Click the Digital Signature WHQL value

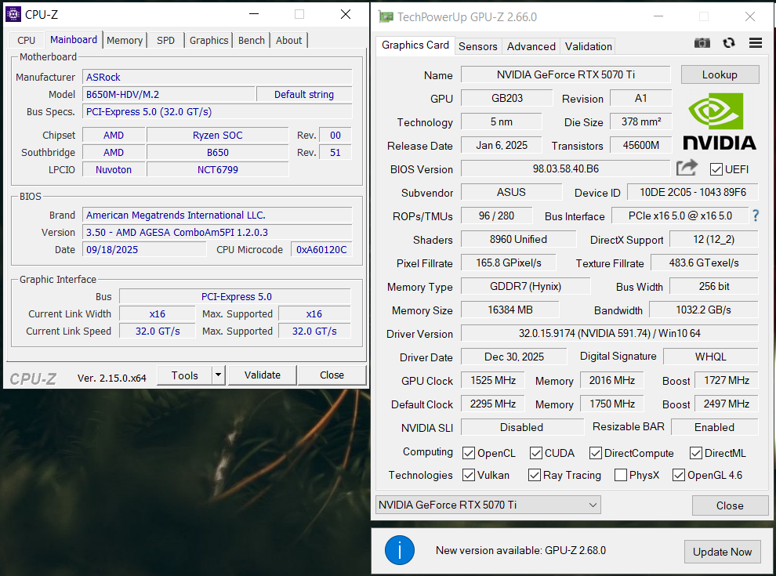pyautogui.click(x=710, y=357)
